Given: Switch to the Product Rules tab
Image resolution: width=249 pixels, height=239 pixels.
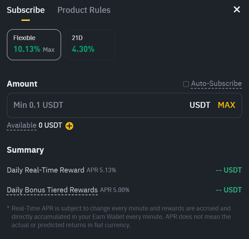Looking at the screenshot, I should (84, 10).
